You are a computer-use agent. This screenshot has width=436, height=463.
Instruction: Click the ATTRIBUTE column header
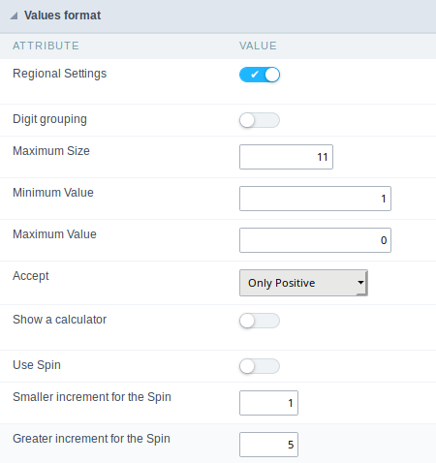46,46
